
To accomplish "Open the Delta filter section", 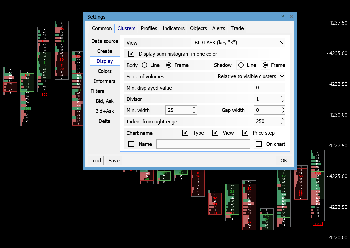I will click(x=105, y=121).
